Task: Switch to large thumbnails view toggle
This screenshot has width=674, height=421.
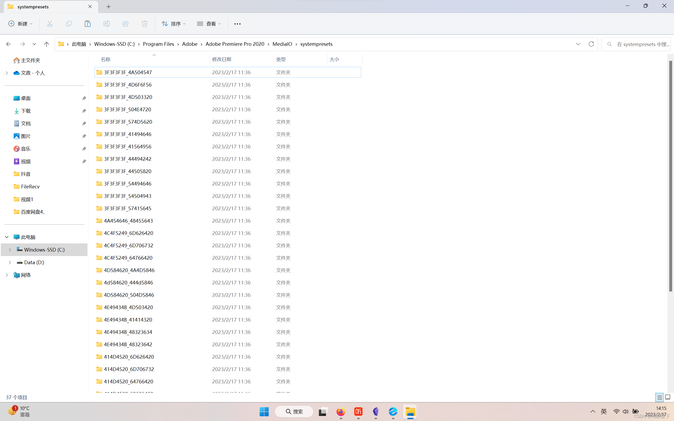Action: tap(668, 397)
